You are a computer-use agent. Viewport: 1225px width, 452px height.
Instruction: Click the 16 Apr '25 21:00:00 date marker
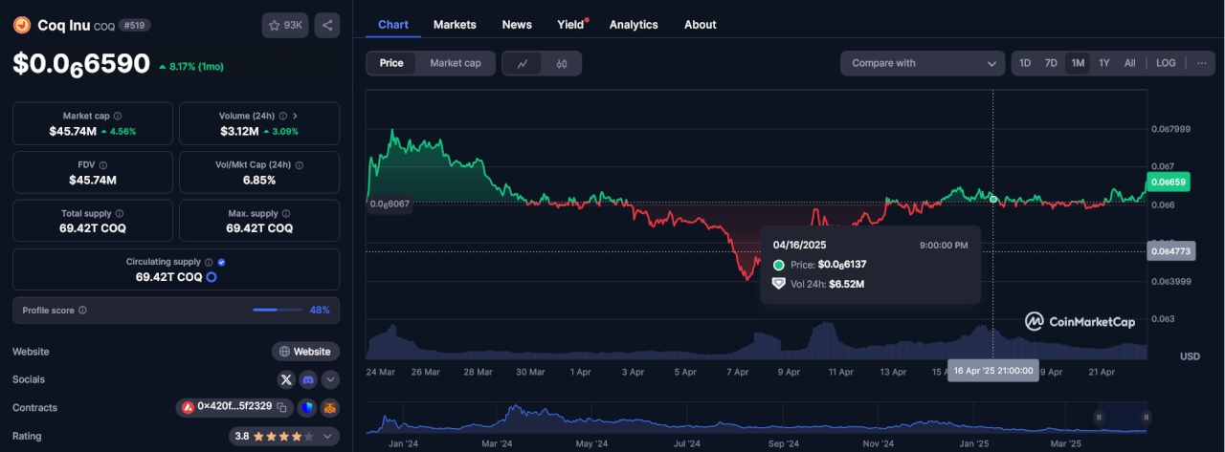coord(992,371)
